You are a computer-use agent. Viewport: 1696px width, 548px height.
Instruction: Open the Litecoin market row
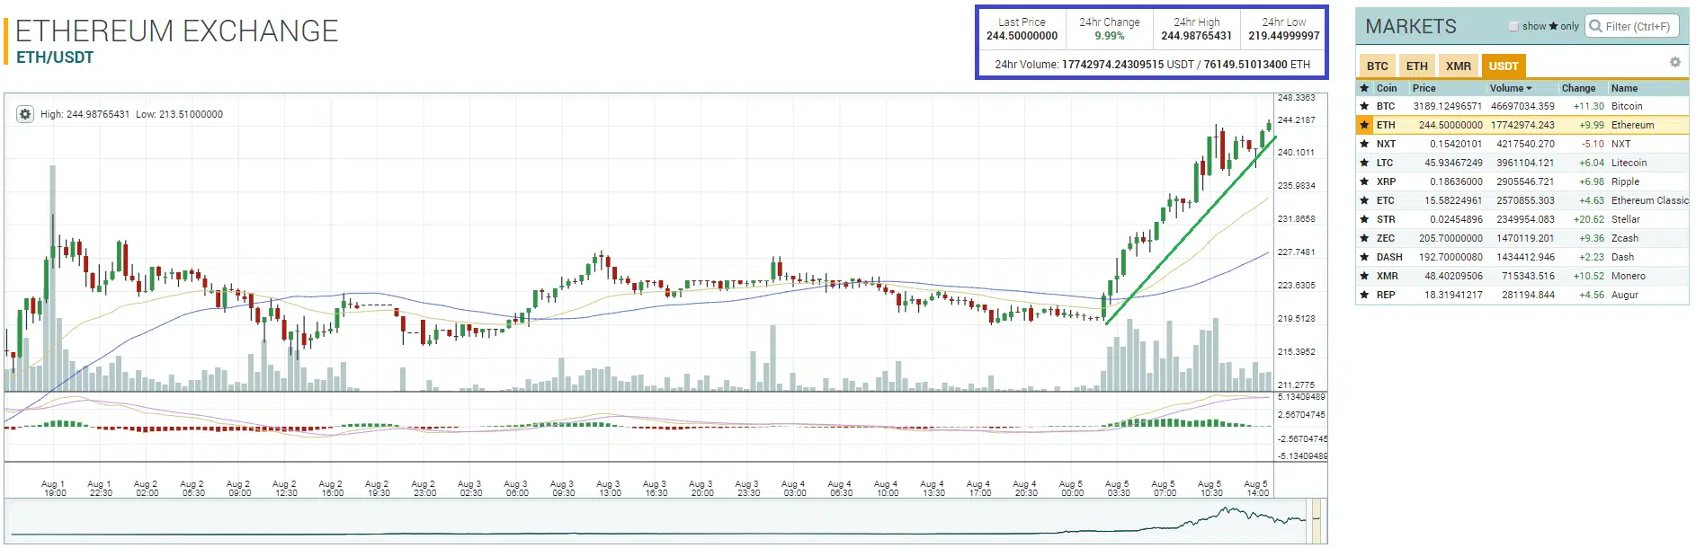click(1522, 163)
